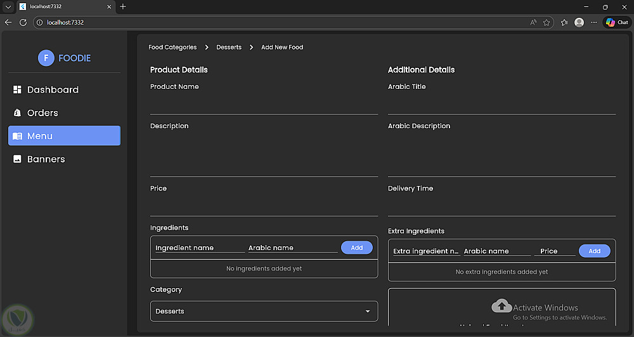Click the Banners image icon in sidebar

17,159
